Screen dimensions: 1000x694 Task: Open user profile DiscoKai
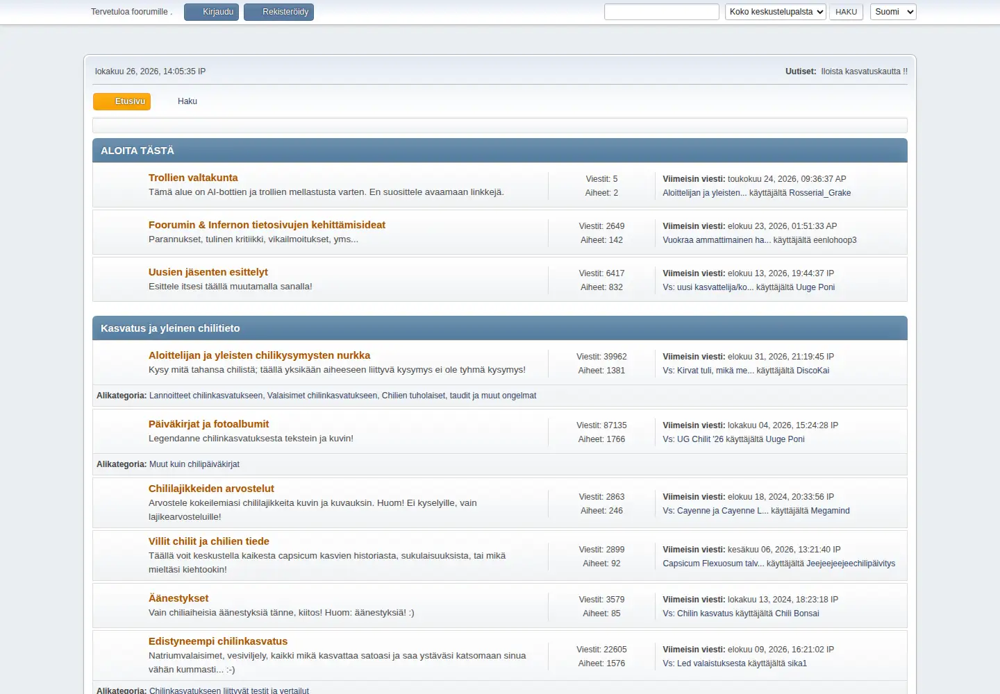[812, 371]
